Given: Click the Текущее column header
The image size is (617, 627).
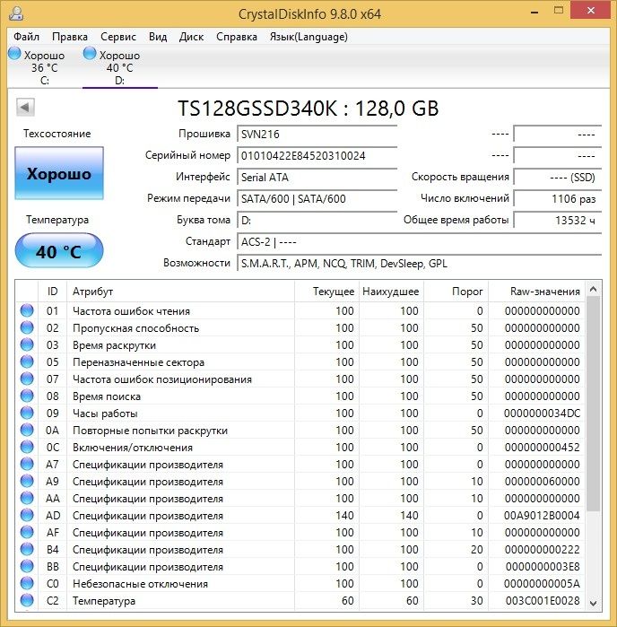Looking at the screenshot, I should [326, 292].
